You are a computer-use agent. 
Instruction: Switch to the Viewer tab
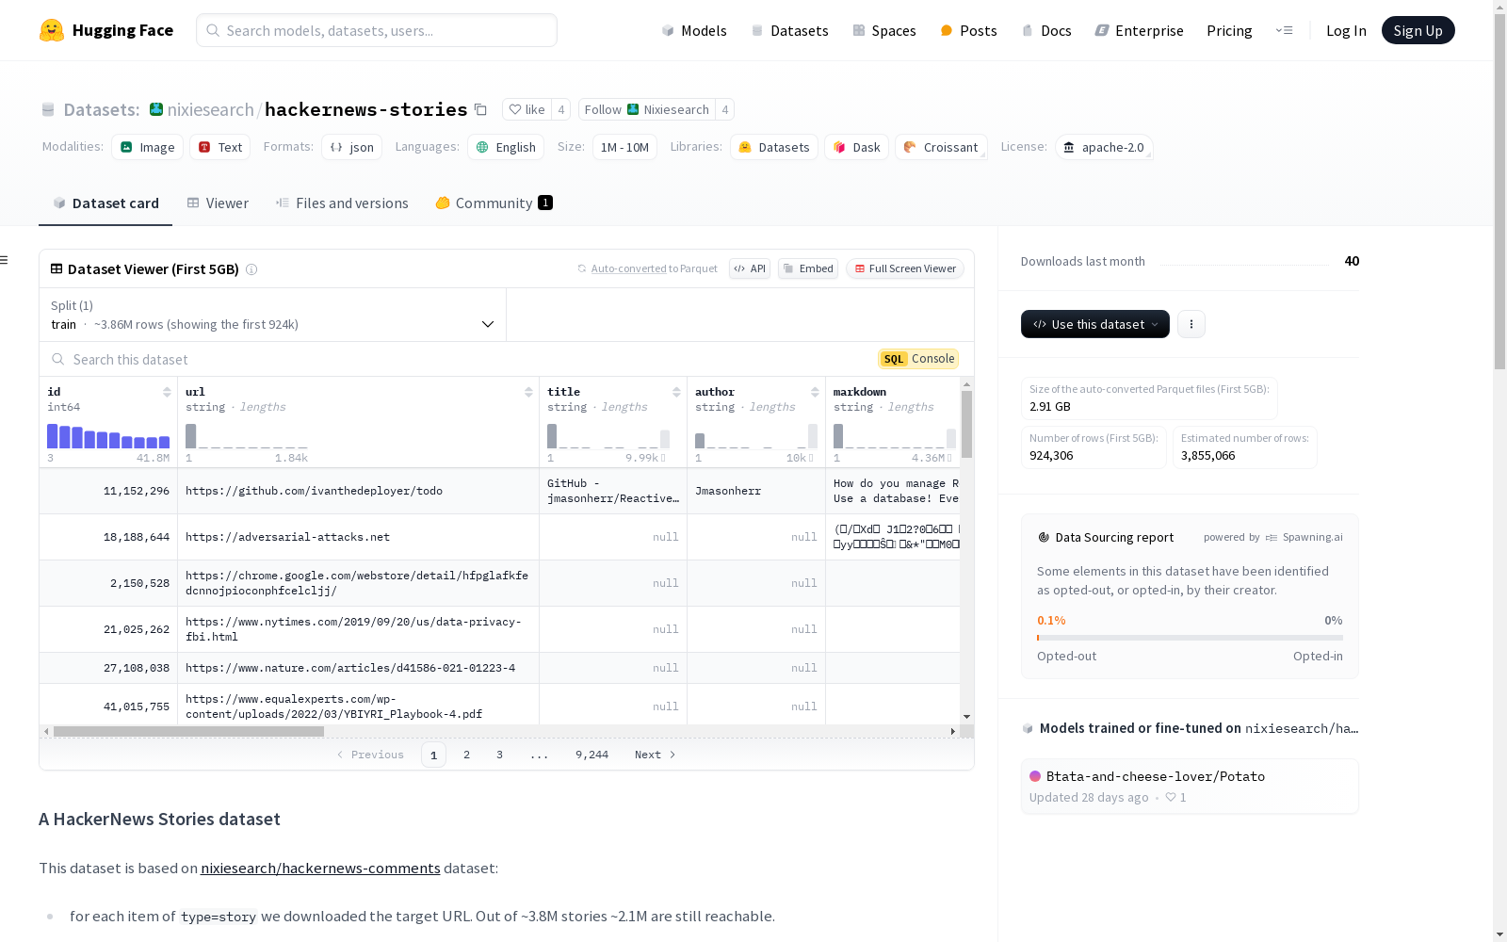click(x=218, y=203)
